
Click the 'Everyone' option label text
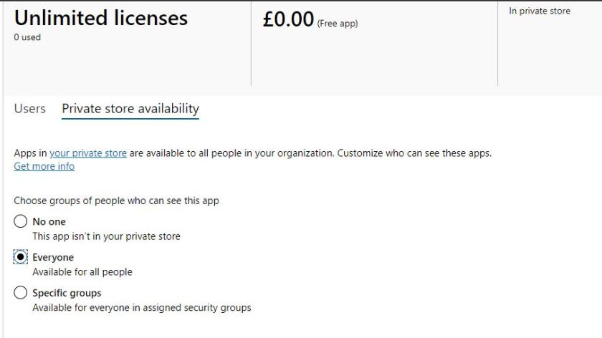point(53,257)
